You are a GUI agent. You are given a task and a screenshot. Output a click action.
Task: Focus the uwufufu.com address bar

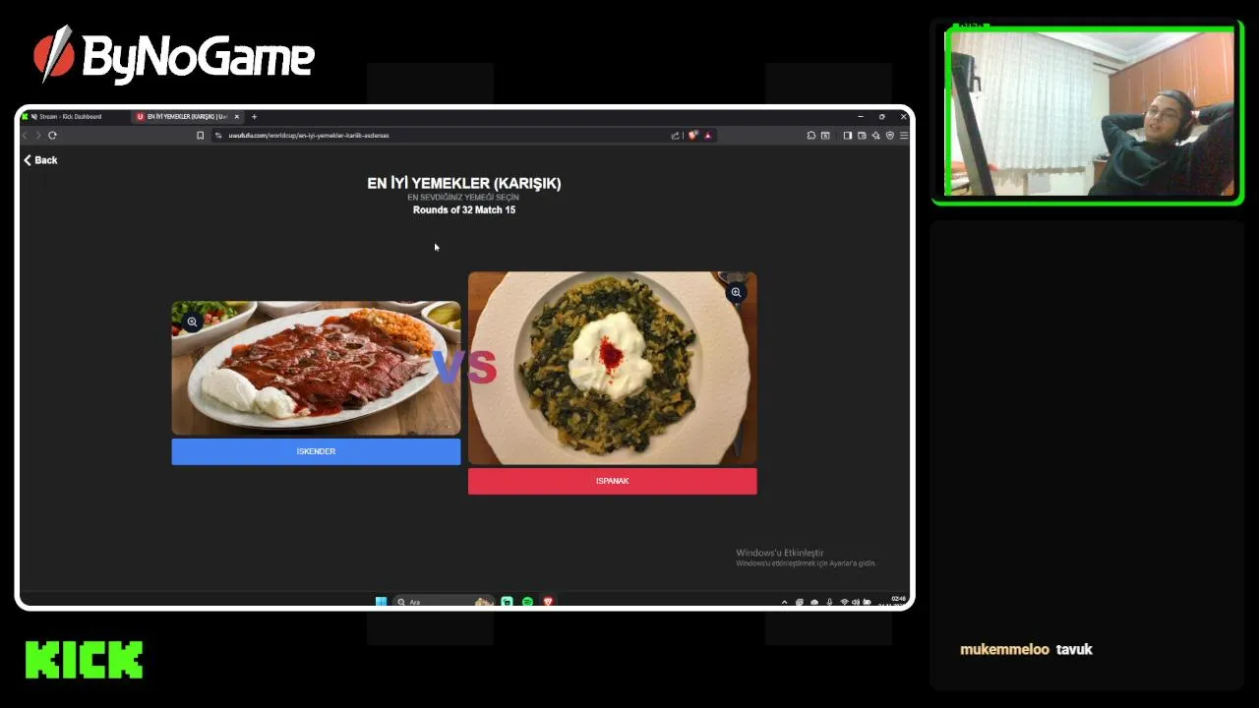coord(443,136)
